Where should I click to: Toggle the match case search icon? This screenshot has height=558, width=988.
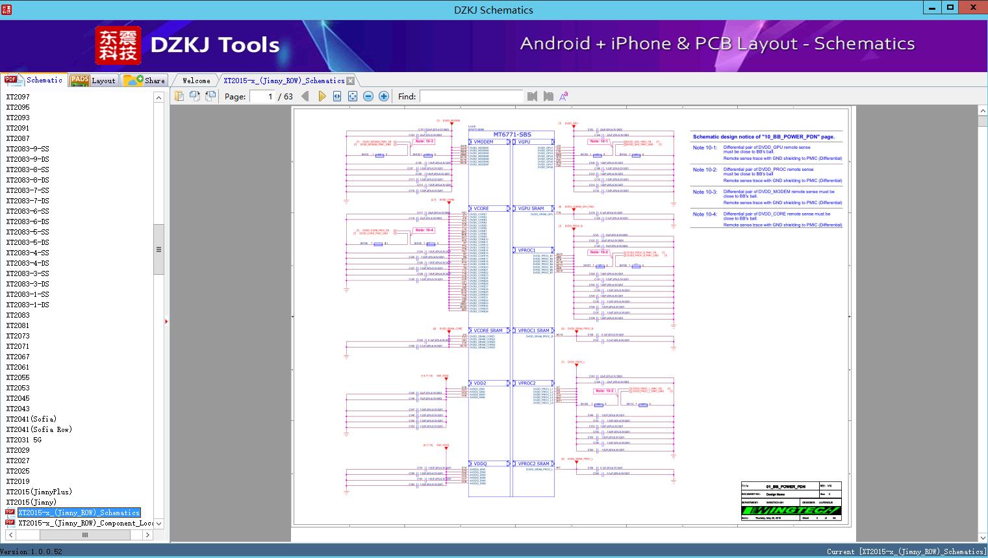click(x=564, y=96)
